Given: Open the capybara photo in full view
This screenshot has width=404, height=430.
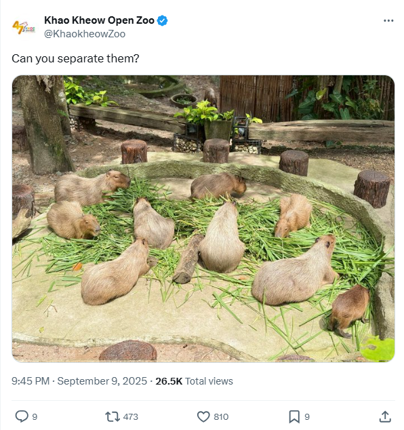Looking at the screenshot, I should [x=203, y=218].
